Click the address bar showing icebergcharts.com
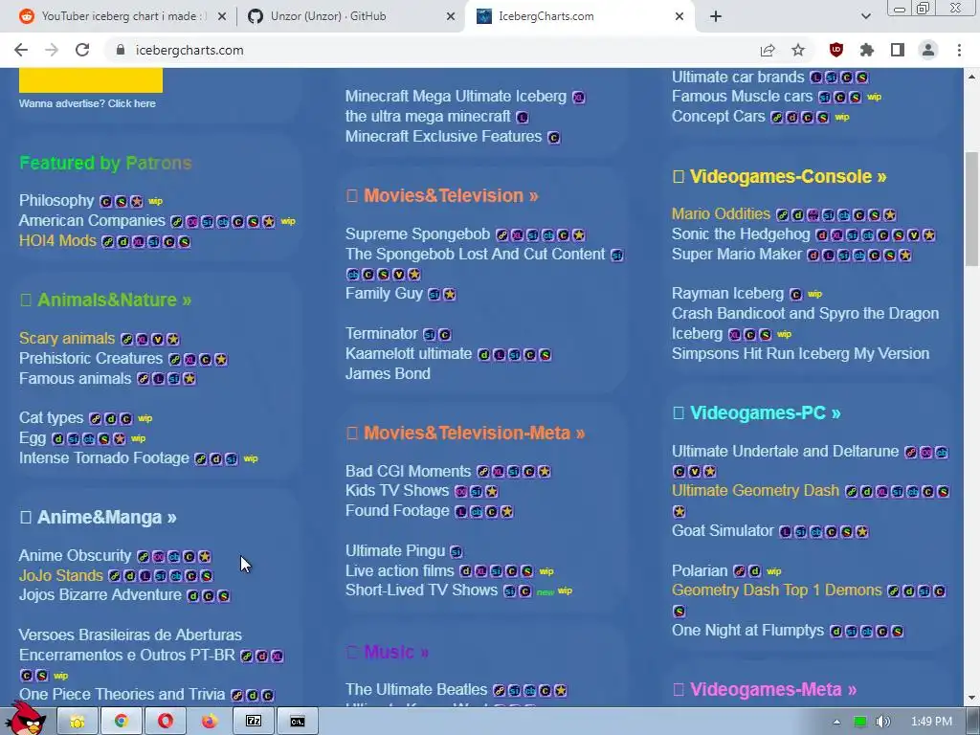 coord(432,50)
